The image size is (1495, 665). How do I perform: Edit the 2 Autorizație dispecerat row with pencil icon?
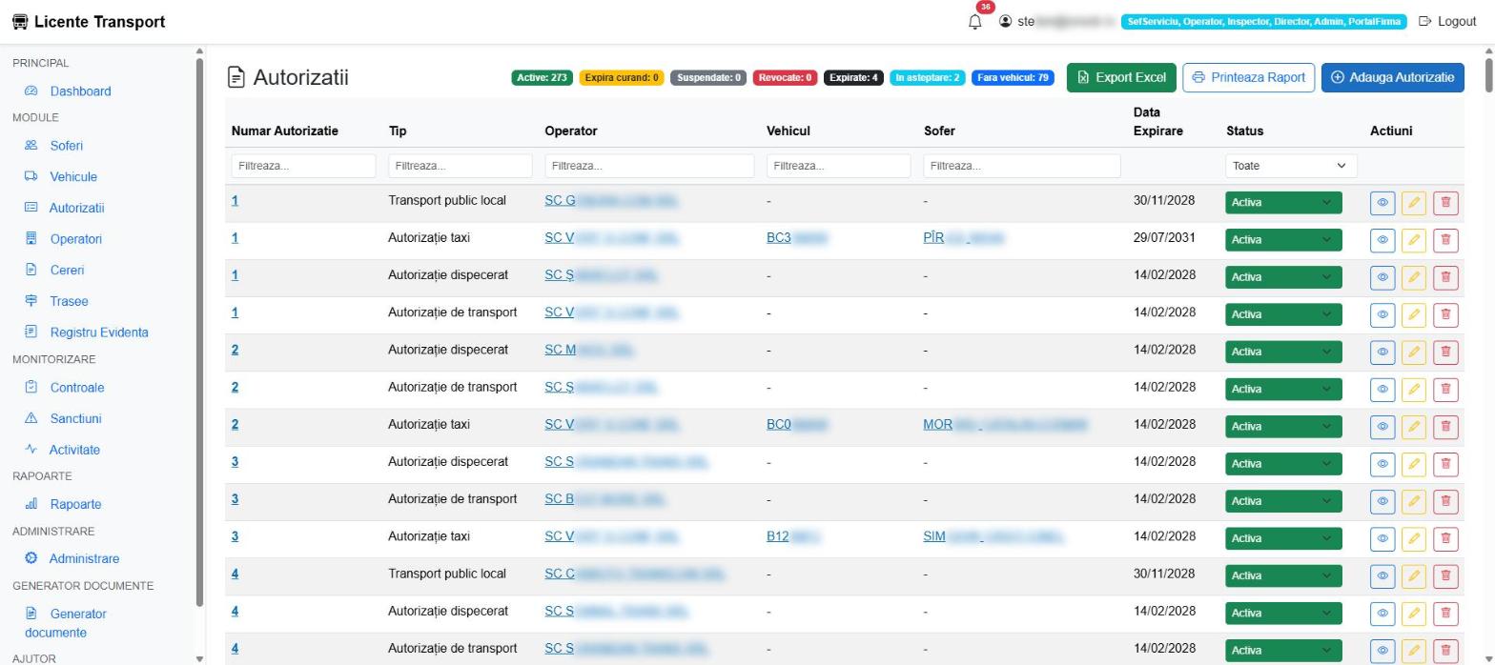[1414, 352]
